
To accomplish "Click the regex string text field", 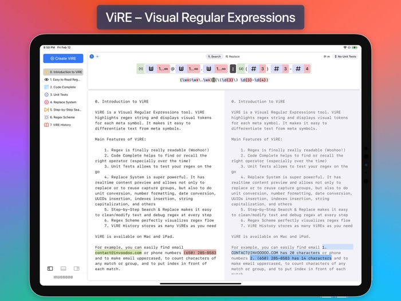I will [x=224, y=80].
